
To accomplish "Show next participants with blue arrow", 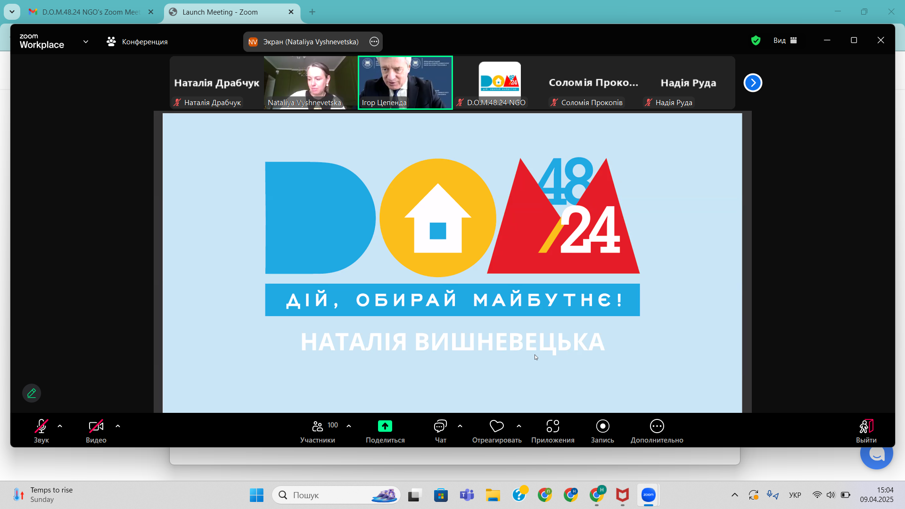I will tap(753, 83).
